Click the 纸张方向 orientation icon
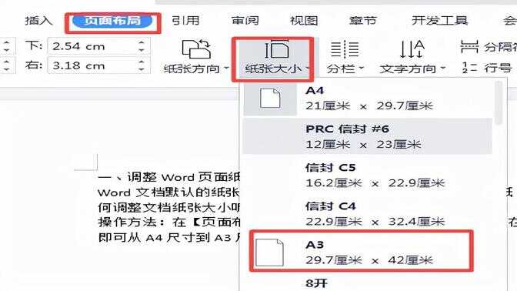This screenshot has height=291, width=517. click(196, 49)
